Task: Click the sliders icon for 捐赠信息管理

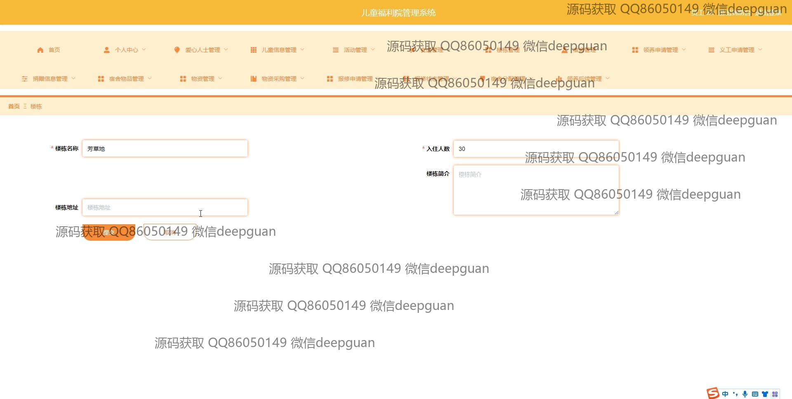Action: [25, 79]
